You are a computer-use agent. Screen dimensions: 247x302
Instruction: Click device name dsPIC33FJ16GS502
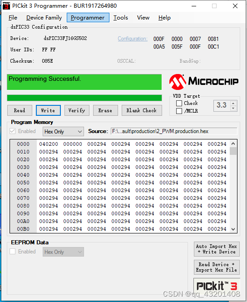click(x=65, y=38)
